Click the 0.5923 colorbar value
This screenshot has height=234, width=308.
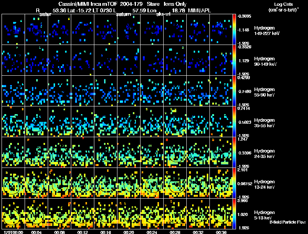click(x=245, y=122)
